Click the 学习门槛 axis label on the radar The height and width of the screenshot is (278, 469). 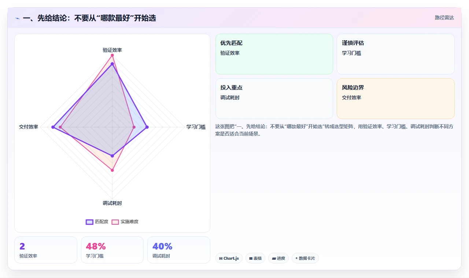[x=196, y=127]
